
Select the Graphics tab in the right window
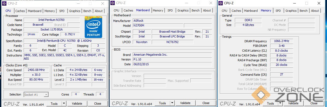click(x=291, y=11)
